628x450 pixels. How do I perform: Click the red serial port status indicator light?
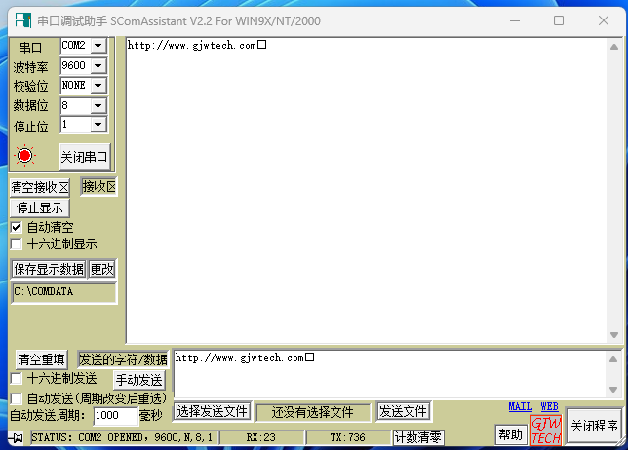point(24,155)
